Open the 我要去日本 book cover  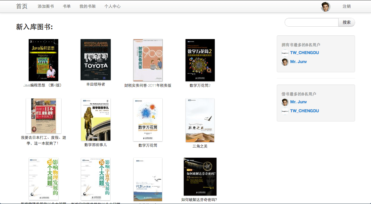(43, 116)
